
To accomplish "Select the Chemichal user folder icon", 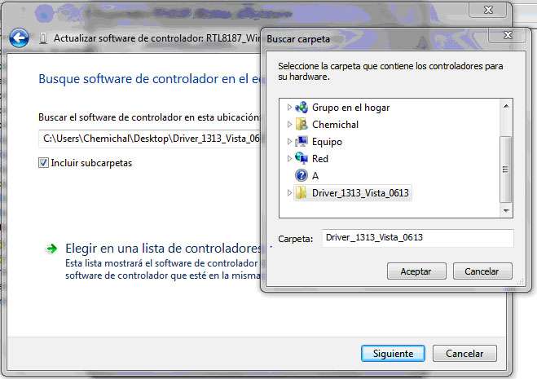I will (302, 125).
